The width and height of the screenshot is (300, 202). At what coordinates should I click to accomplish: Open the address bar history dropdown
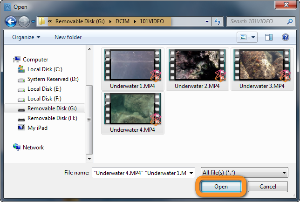pos(207,21)
